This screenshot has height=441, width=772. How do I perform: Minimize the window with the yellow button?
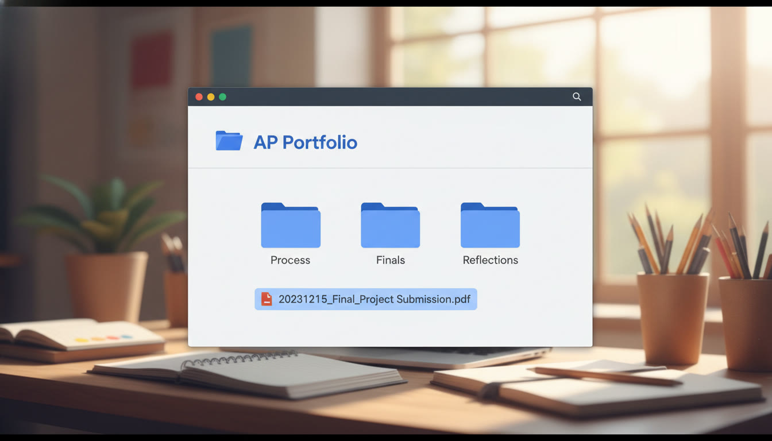pos(211,97)
